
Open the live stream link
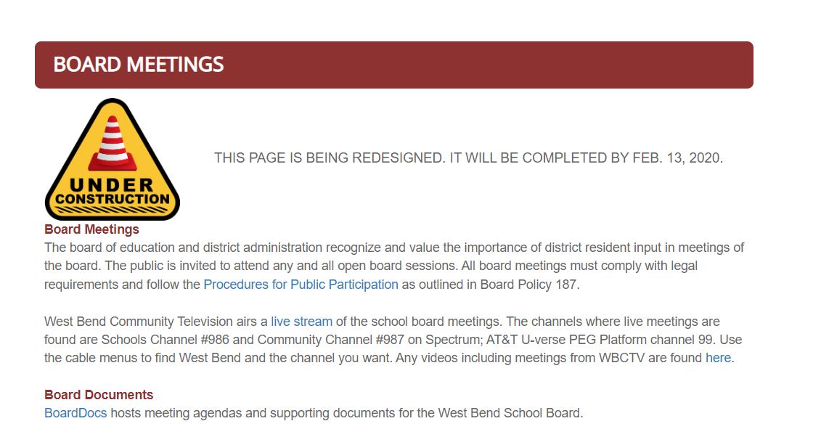click(x=301, y=321)
